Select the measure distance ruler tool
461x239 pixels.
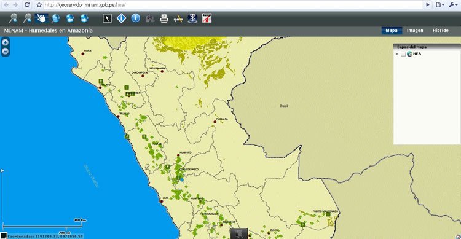(178, 19)
